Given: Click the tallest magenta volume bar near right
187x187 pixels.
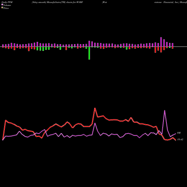Looking at the screenshot, I should pyautogui.click(x=161, y=42).
